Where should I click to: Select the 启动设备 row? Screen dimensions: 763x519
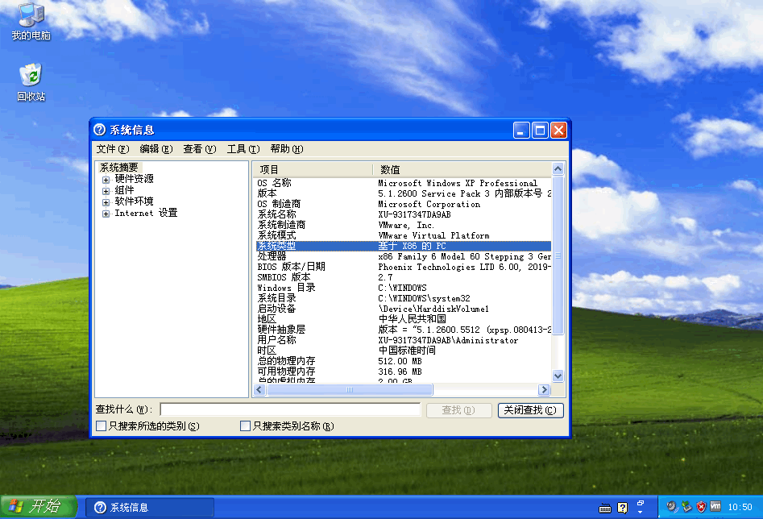404,309
